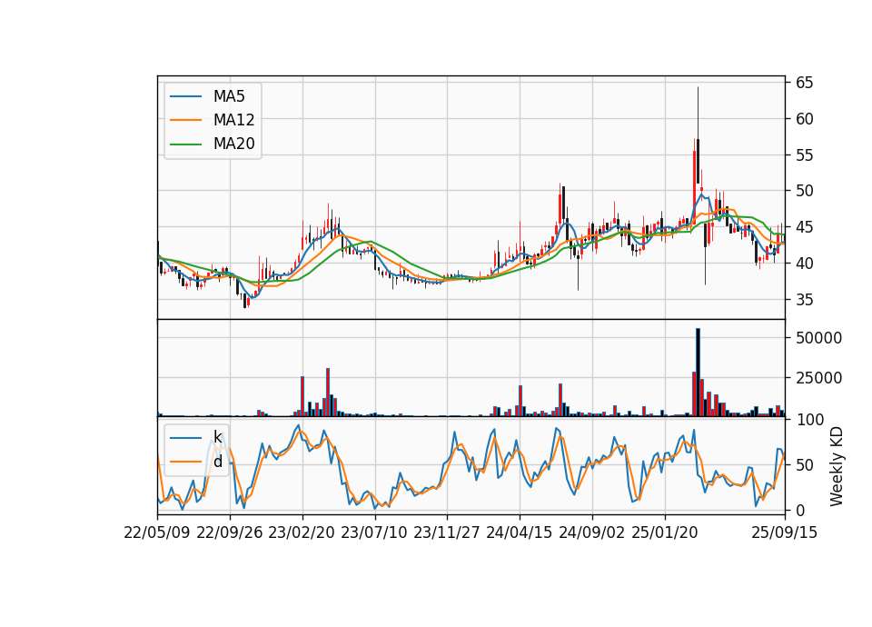The width and height of the screenshot is (872, 627).
Task: Click the 55 price axis tick
Action: [x=804, y=155]
